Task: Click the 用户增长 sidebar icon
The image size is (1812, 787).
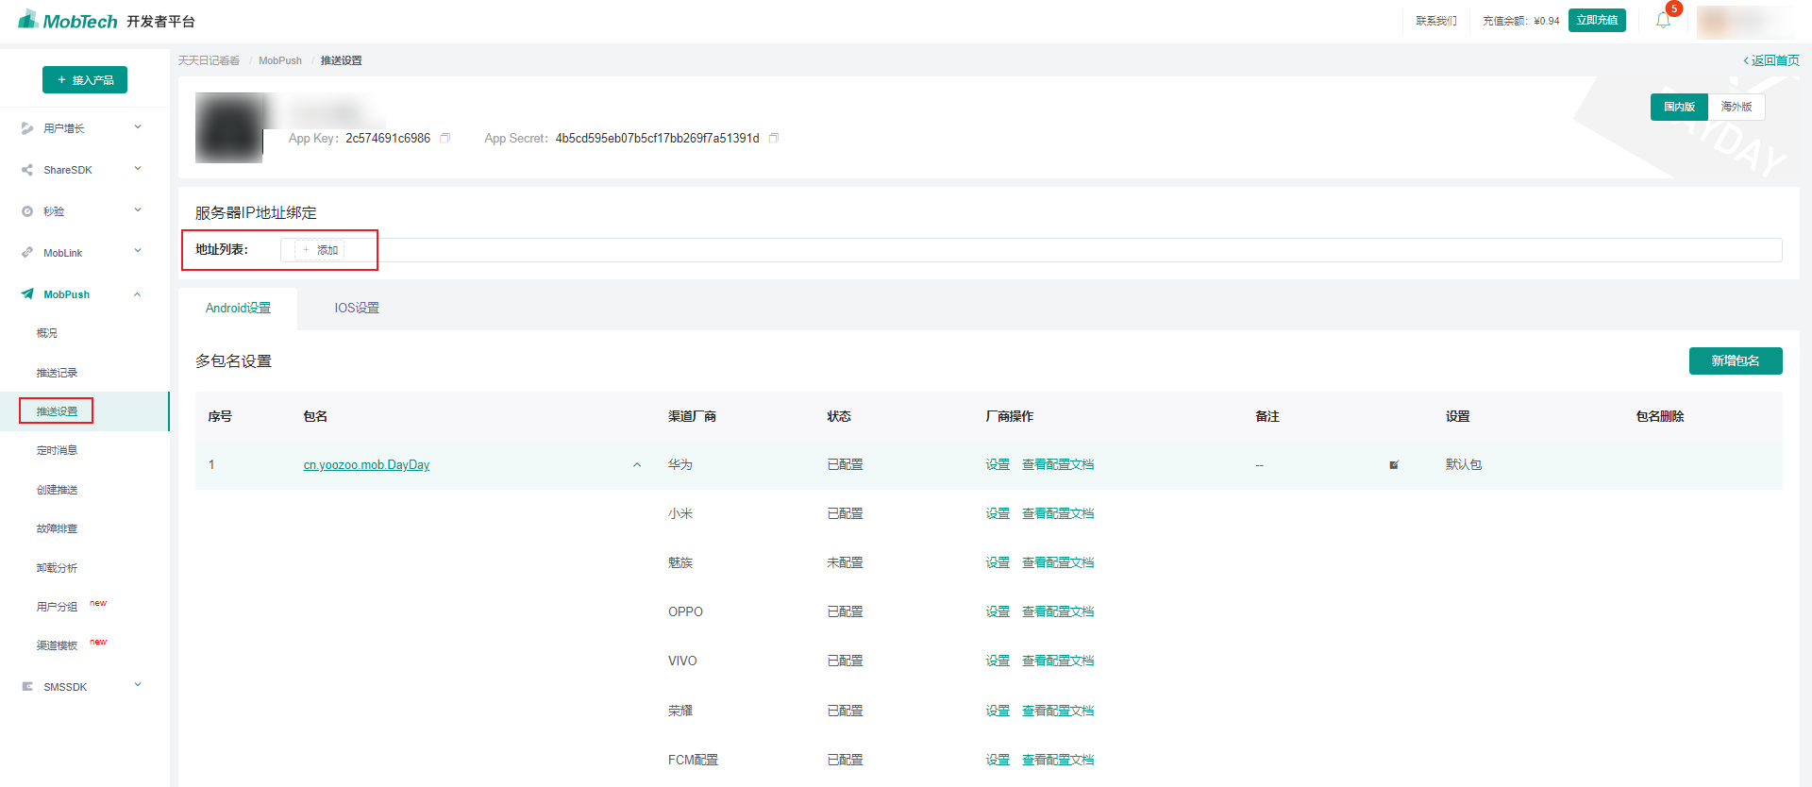Action: (x=27, y=128)
